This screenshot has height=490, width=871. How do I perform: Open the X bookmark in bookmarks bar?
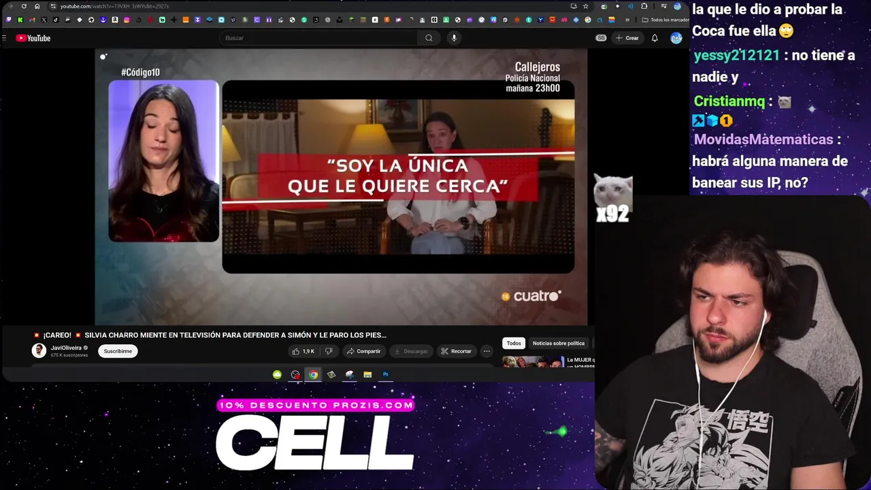click(44, 20)
